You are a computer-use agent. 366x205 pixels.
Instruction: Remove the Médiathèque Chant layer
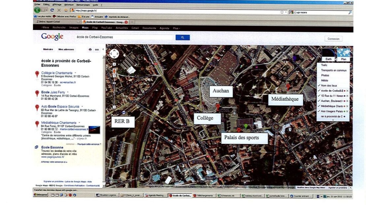pos(347,106)
